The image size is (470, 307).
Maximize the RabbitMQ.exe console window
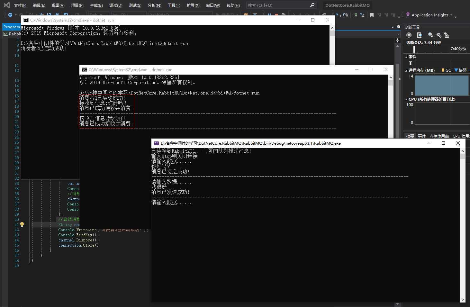coord(443,143)
